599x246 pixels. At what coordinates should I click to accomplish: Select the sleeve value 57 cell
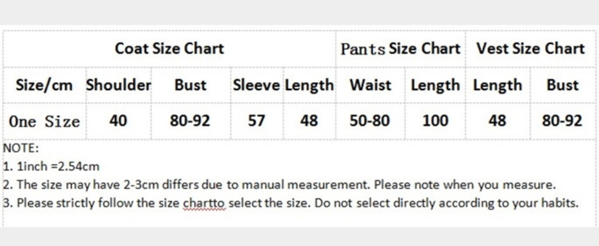(x=256, y=121)
